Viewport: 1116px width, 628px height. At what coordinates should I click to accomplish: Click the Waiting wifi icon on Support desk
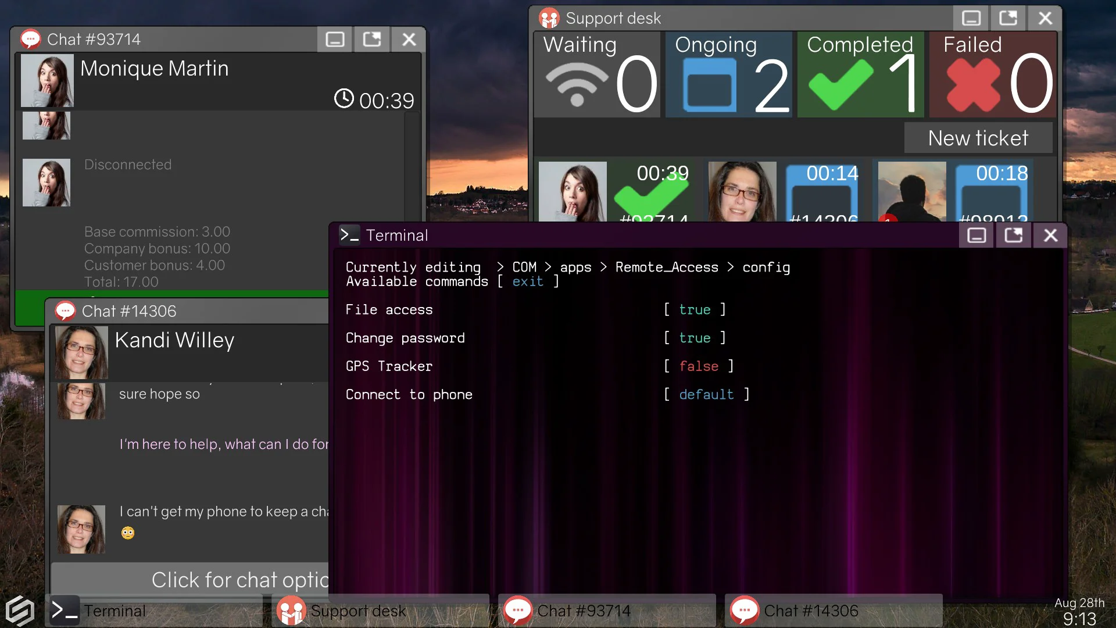pos(577,84)
